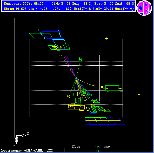Click the OPAL logo
Viewport: 154px width, 153px height.
tap(144, 8)
